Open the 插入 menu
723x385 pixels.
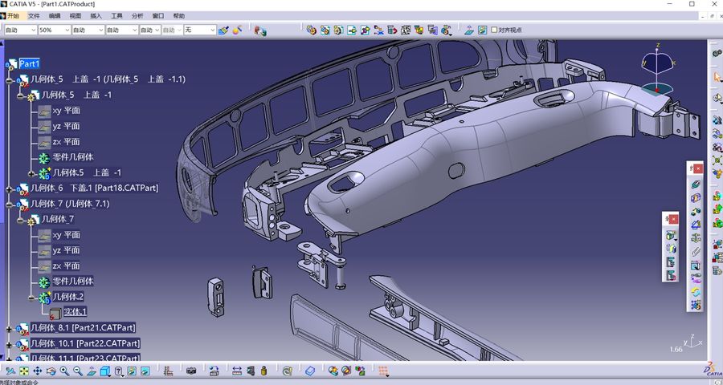96,16
